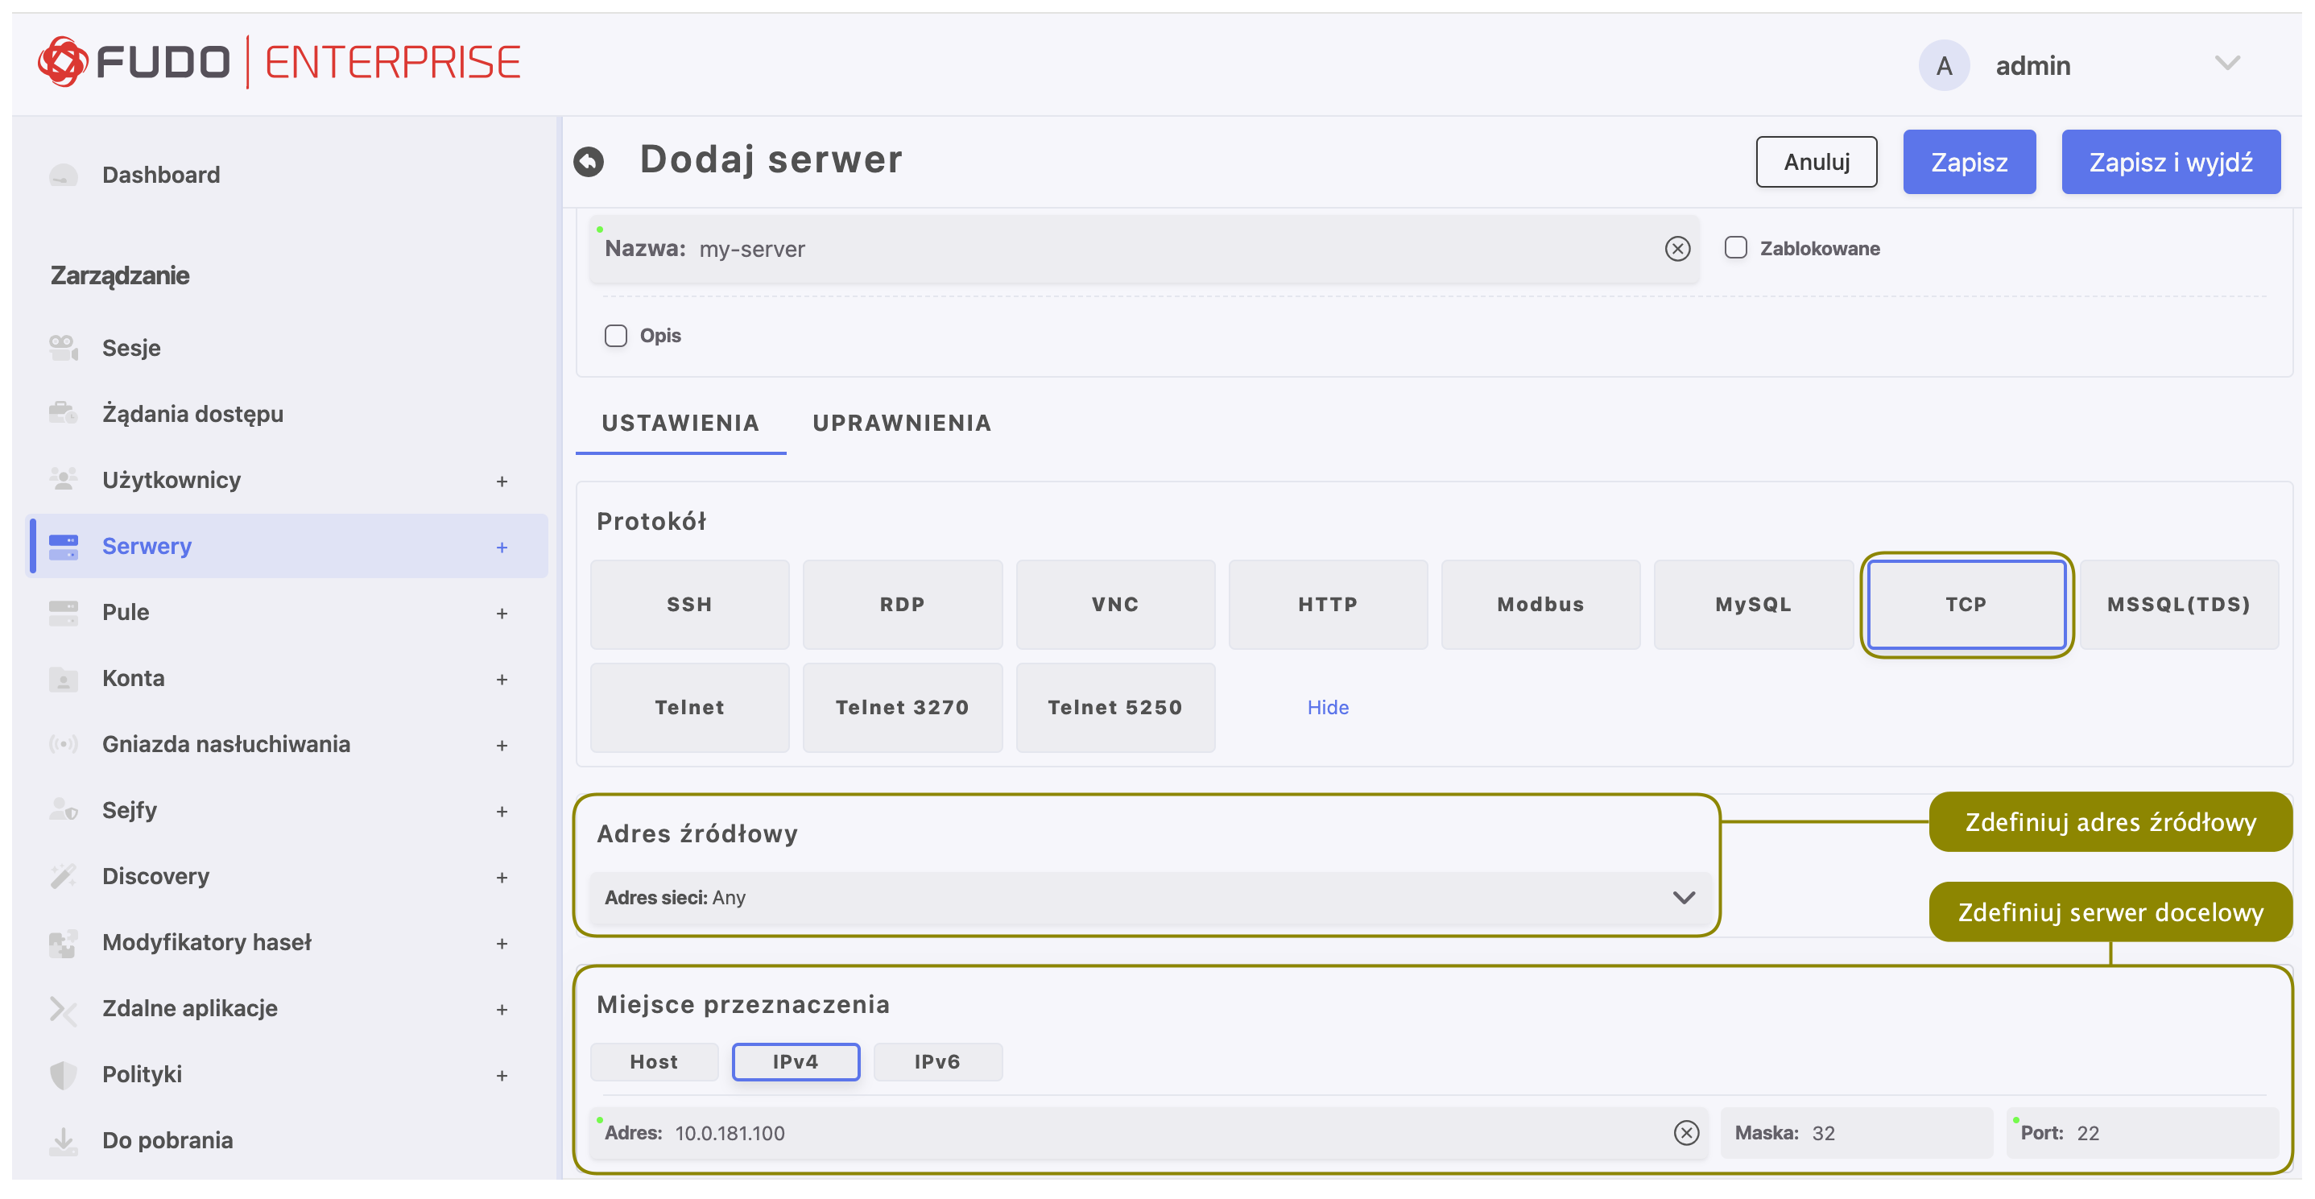The width and height of the screenshot is (2315, 1199).
Task: Clear the Nazwa field with X icon
Action: pyautogui.click(x=1677, y=249)
